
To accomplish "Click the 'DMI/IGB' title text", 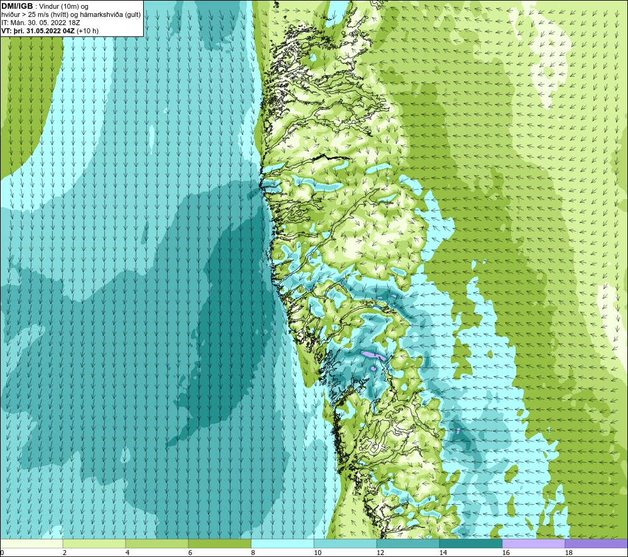I will (17, 6).
